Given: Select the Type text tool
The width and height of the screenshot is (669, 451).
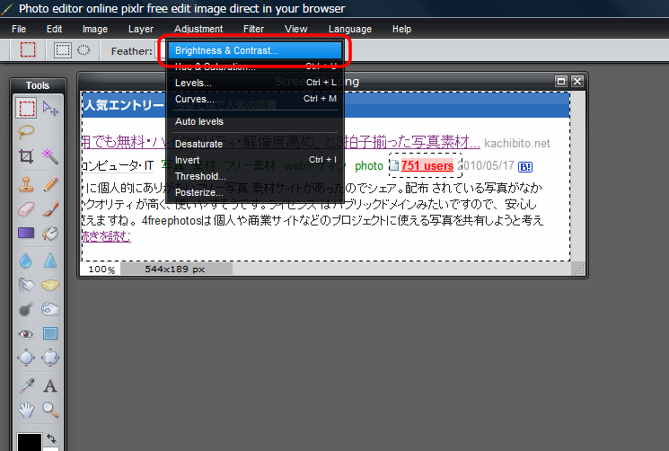Looking at the screenshot, I should [x=50, y=386].
